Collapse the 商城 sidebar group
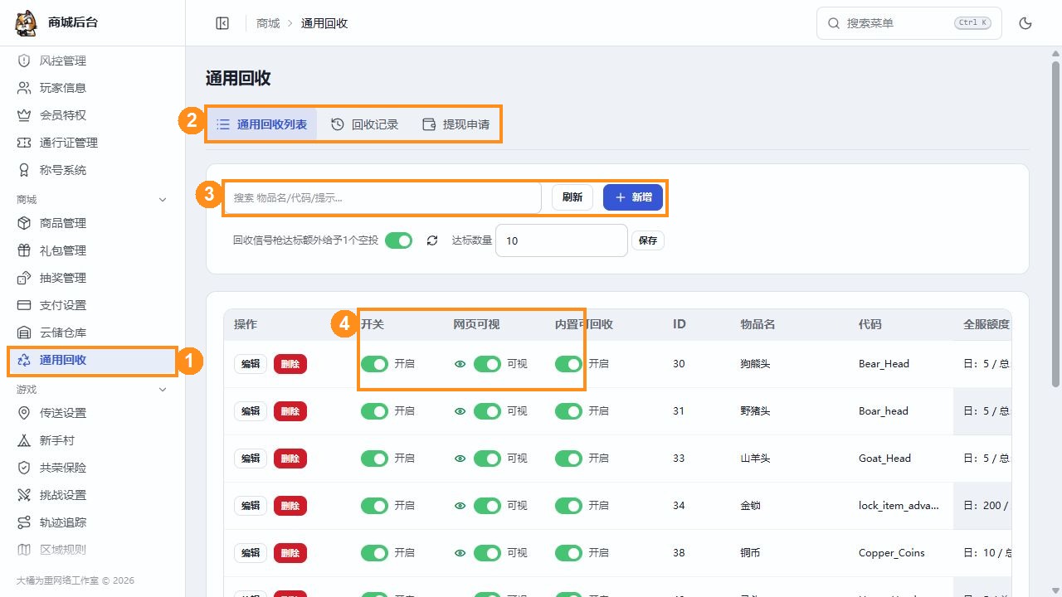This screenshot has width=1062, height=597. coord(163,200)
